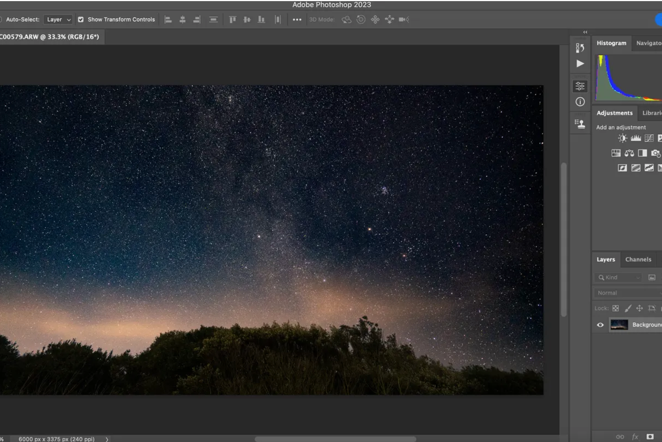
Task: Open the History panel icon
Action: coord(580,48)
